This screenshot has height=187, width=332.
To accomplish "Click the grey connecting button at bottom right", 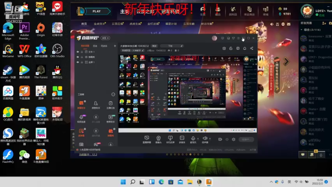I will click(246, 139).
